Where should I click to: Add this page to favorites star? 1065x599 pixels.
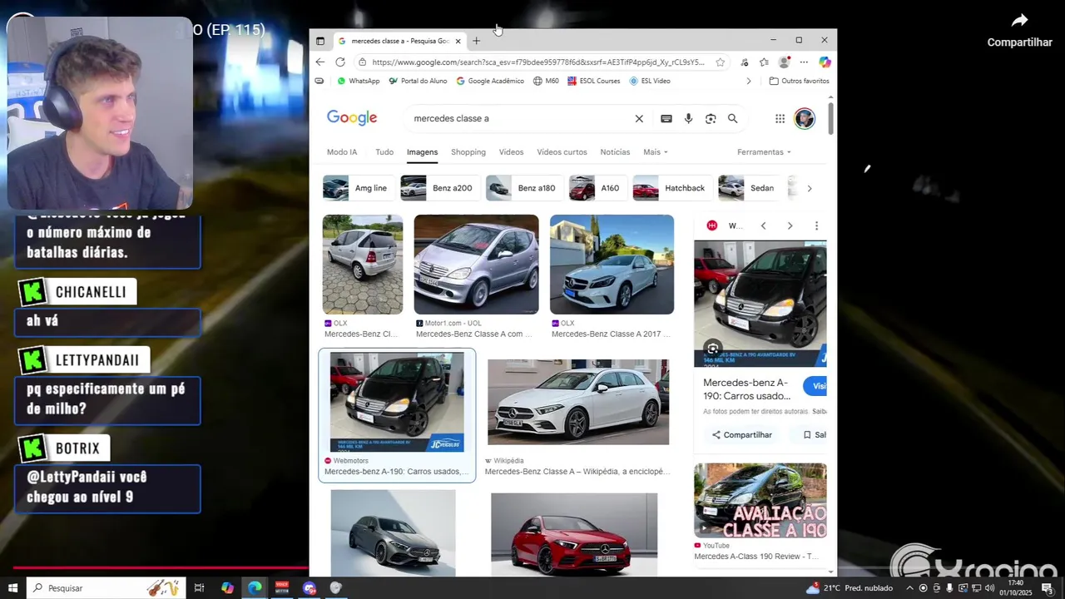(x=721, y=62)
